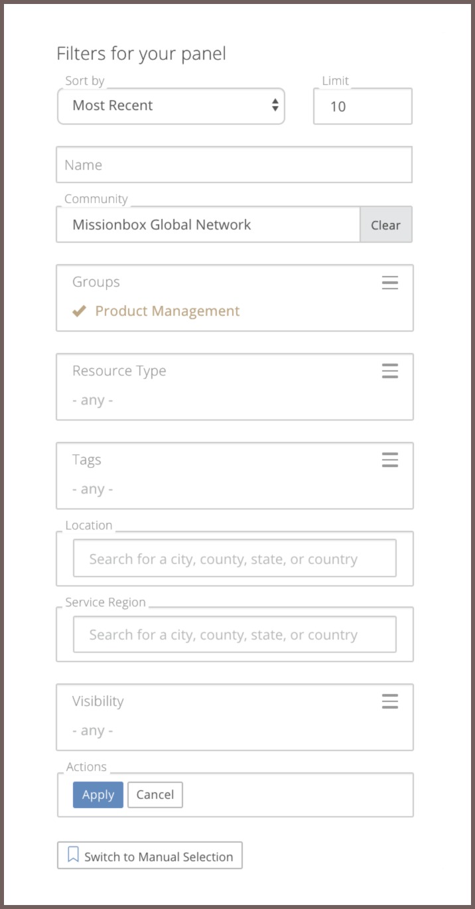
Task: Click into the Name text field
Action: (x=234, y=165)
